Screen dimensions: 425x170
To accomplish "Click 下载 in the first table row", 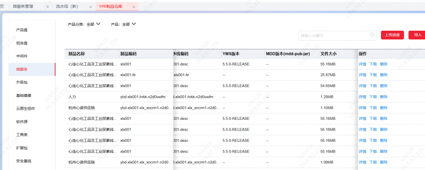I will [x=373, y=64].
